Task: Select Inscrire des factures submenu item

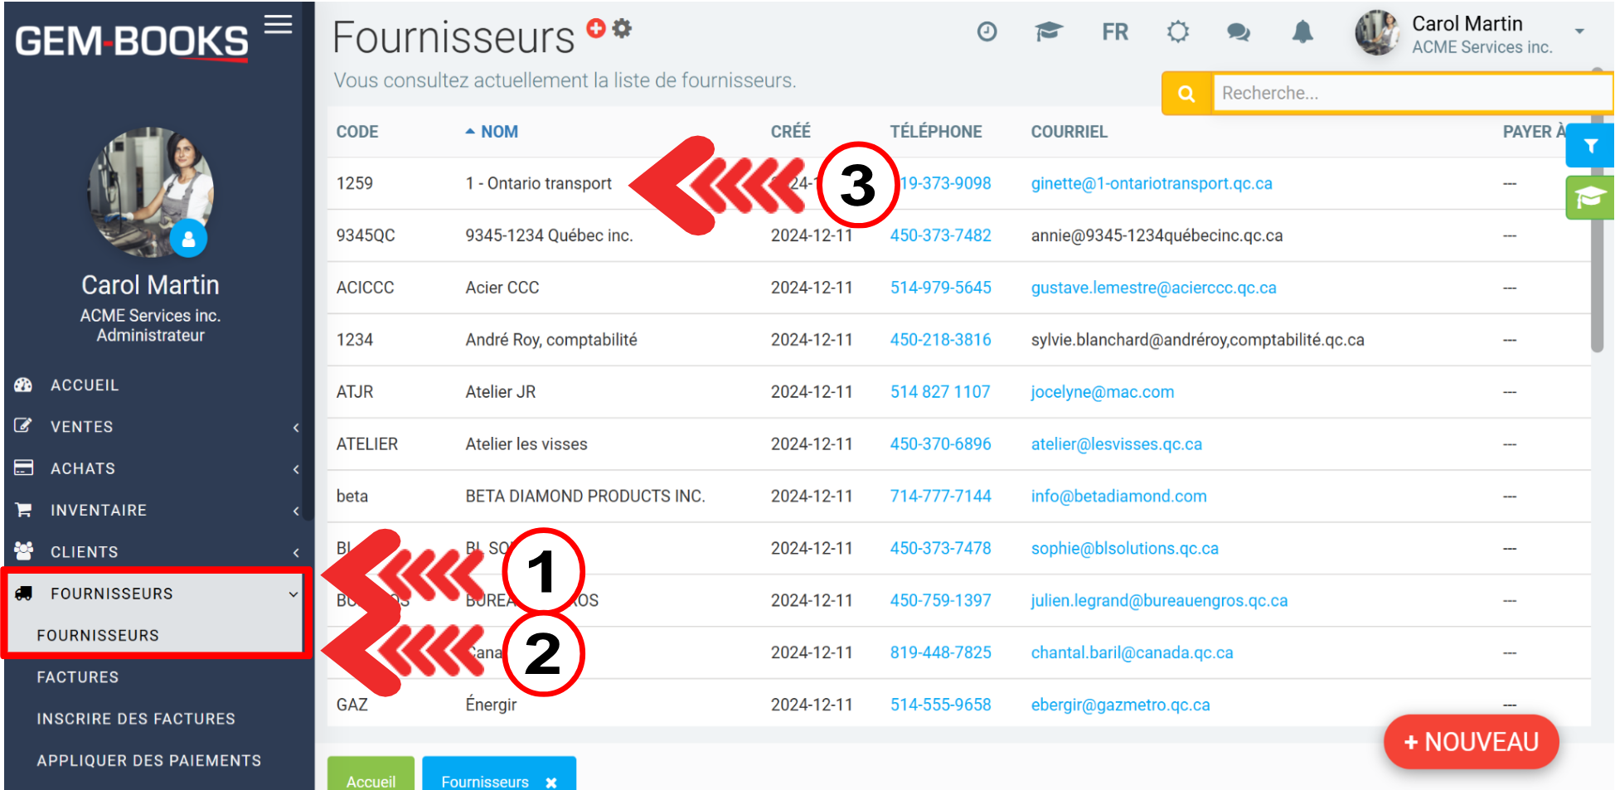Action: (x=136, y=719)
